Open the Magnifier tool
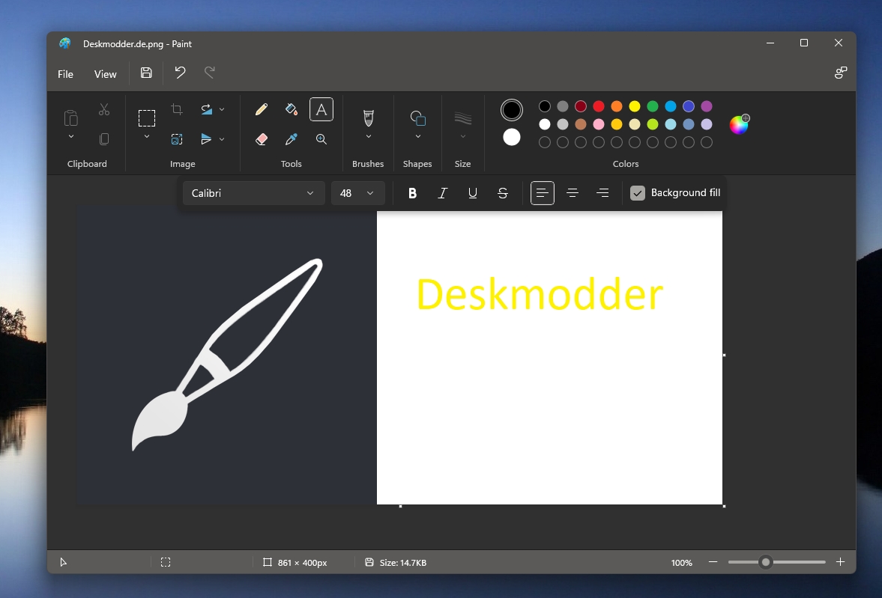 coord(321,138)
